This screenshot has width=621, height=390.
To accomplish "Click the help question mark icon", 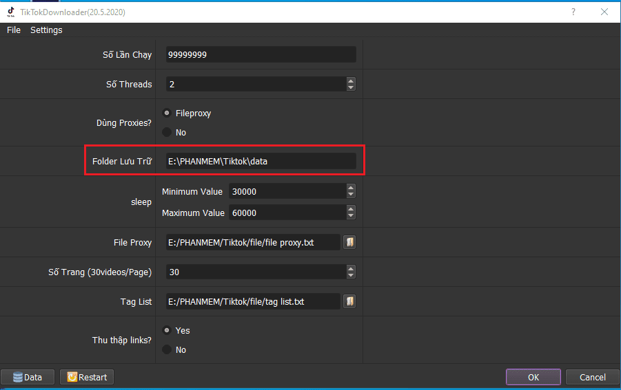I will [x=573, y=12].
